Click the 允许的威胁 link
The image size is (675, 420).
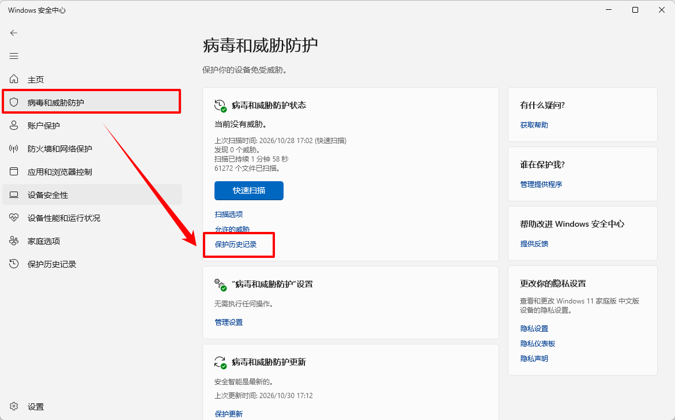(232, 229)
